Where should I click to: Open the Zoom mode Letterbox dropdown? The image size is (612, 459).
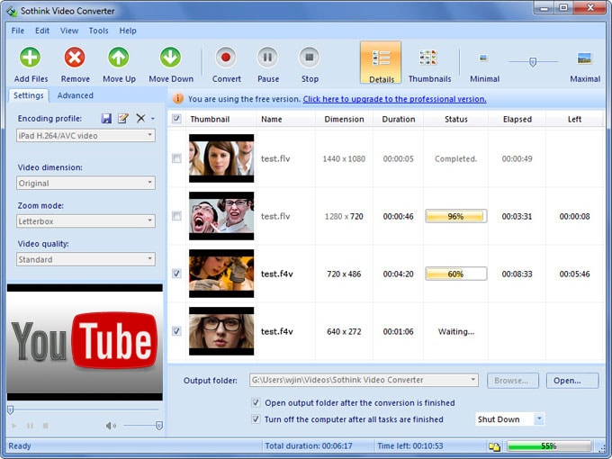pos(85,220)
